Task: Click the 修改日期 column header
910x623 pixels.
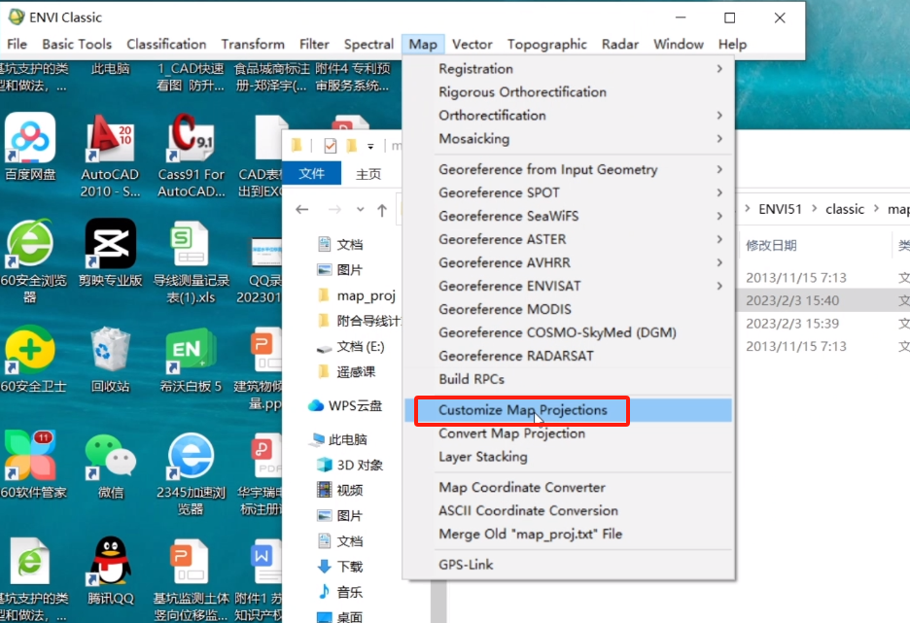Action: pyautogui.click(x=771, y=245)
